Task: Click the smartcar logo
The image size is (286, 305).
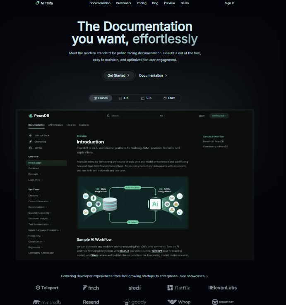Action: 223,302
